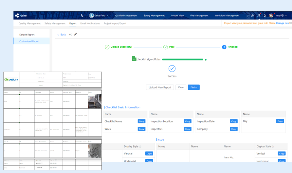Click the Change now password link
This screenshot has width=292, height=173.
coord(283,23)
